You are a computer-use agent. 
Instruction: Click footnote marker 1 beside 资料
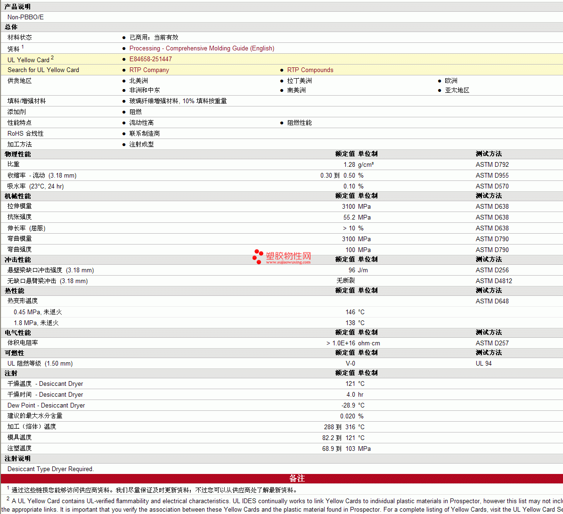23,47
